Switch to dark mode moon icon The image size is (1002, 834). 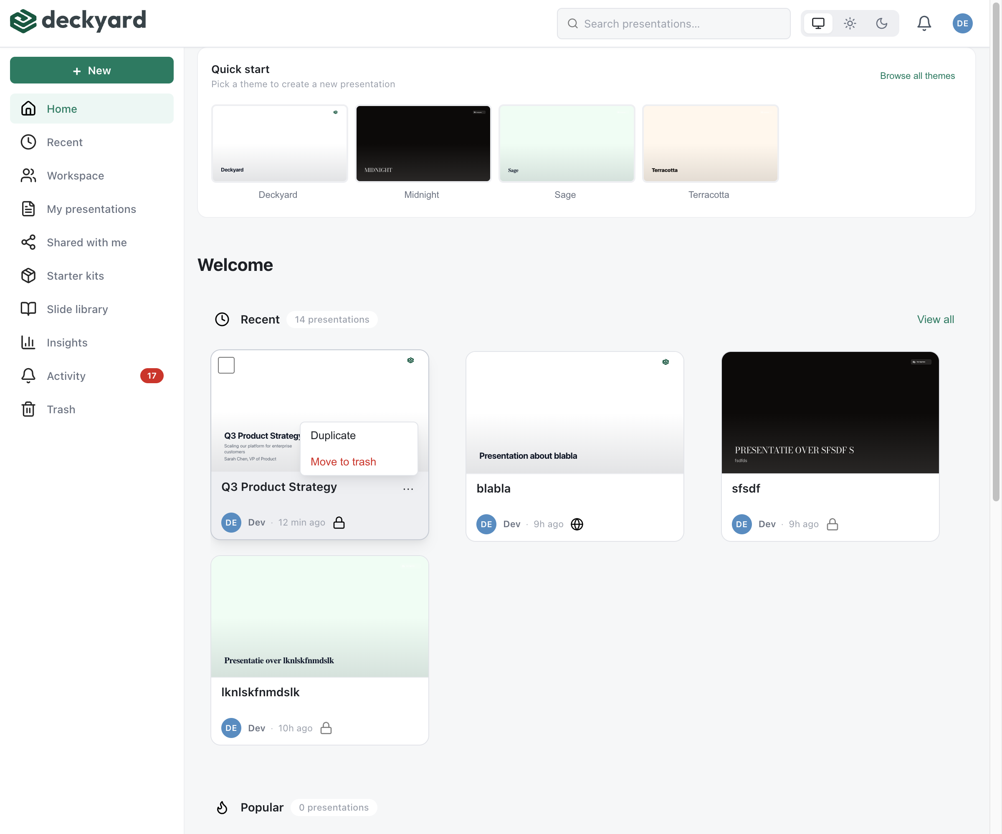tap(881, 23)
